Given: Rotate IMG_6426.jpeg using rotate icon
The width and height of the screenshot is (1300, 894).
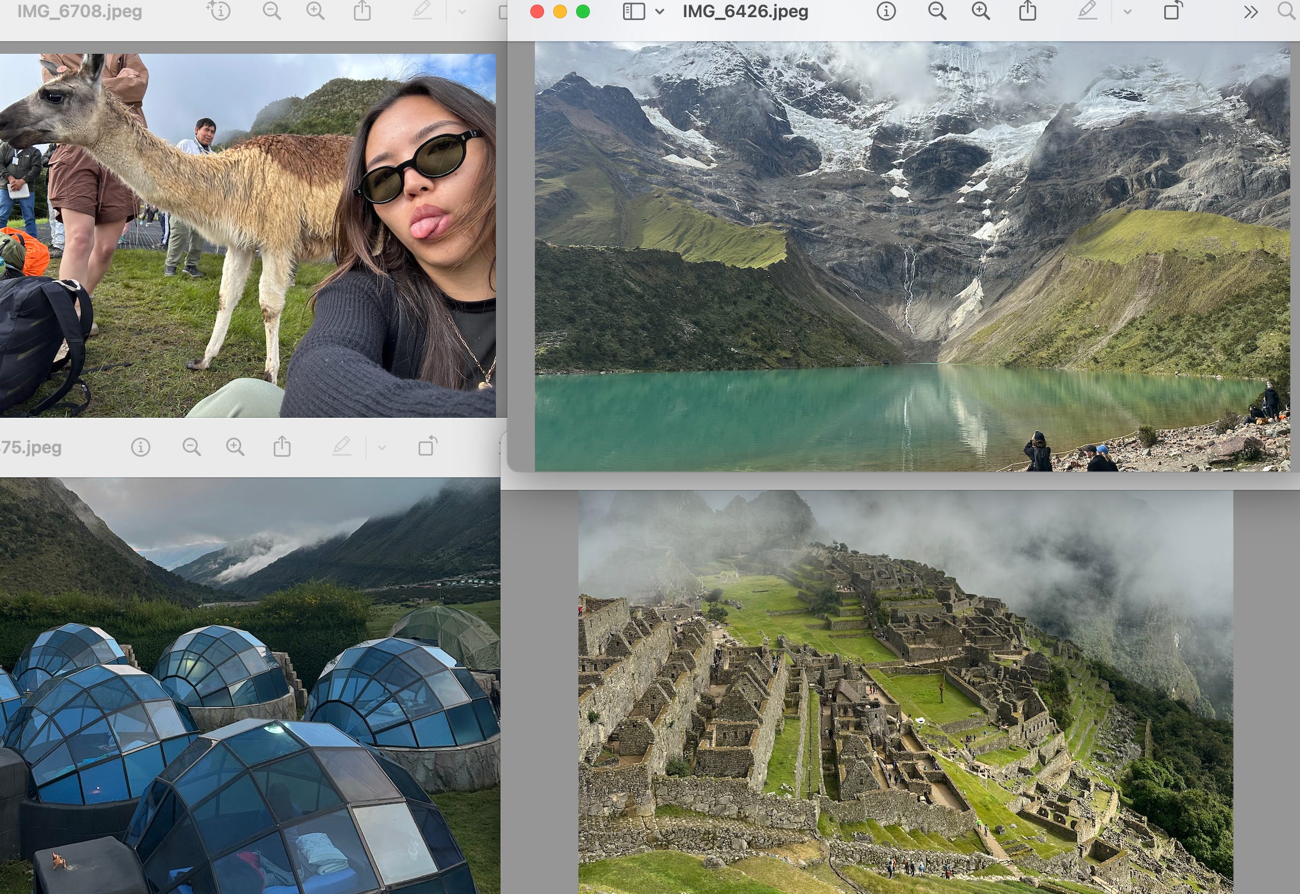Looking at the screenshot, I should (1172, 11).
